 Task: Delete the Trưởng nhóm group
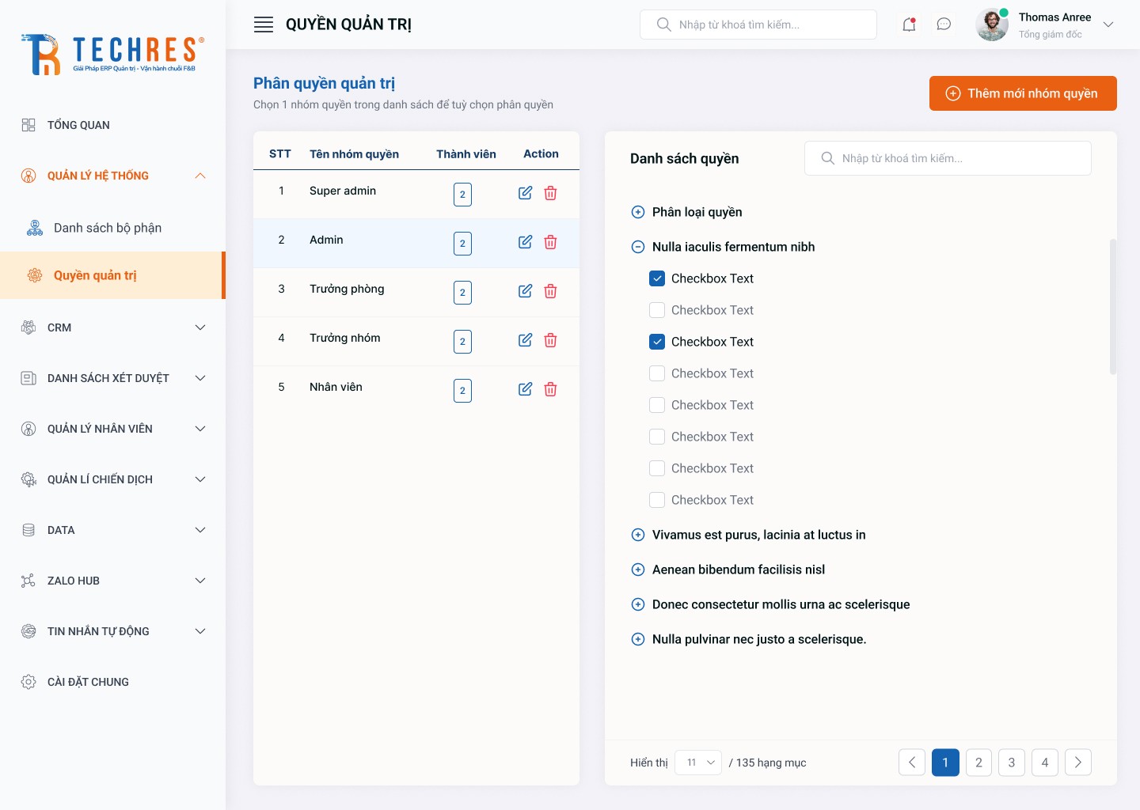(x=550, y=340)
